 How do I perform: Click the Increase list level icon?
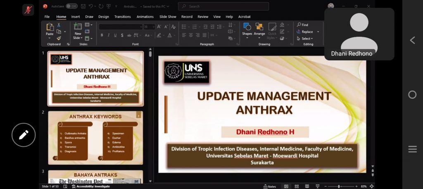(x=212, y=27)
